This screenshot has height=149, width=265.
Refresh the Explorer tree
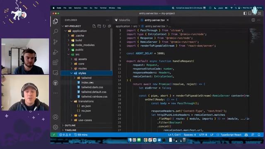pos(104,26)
